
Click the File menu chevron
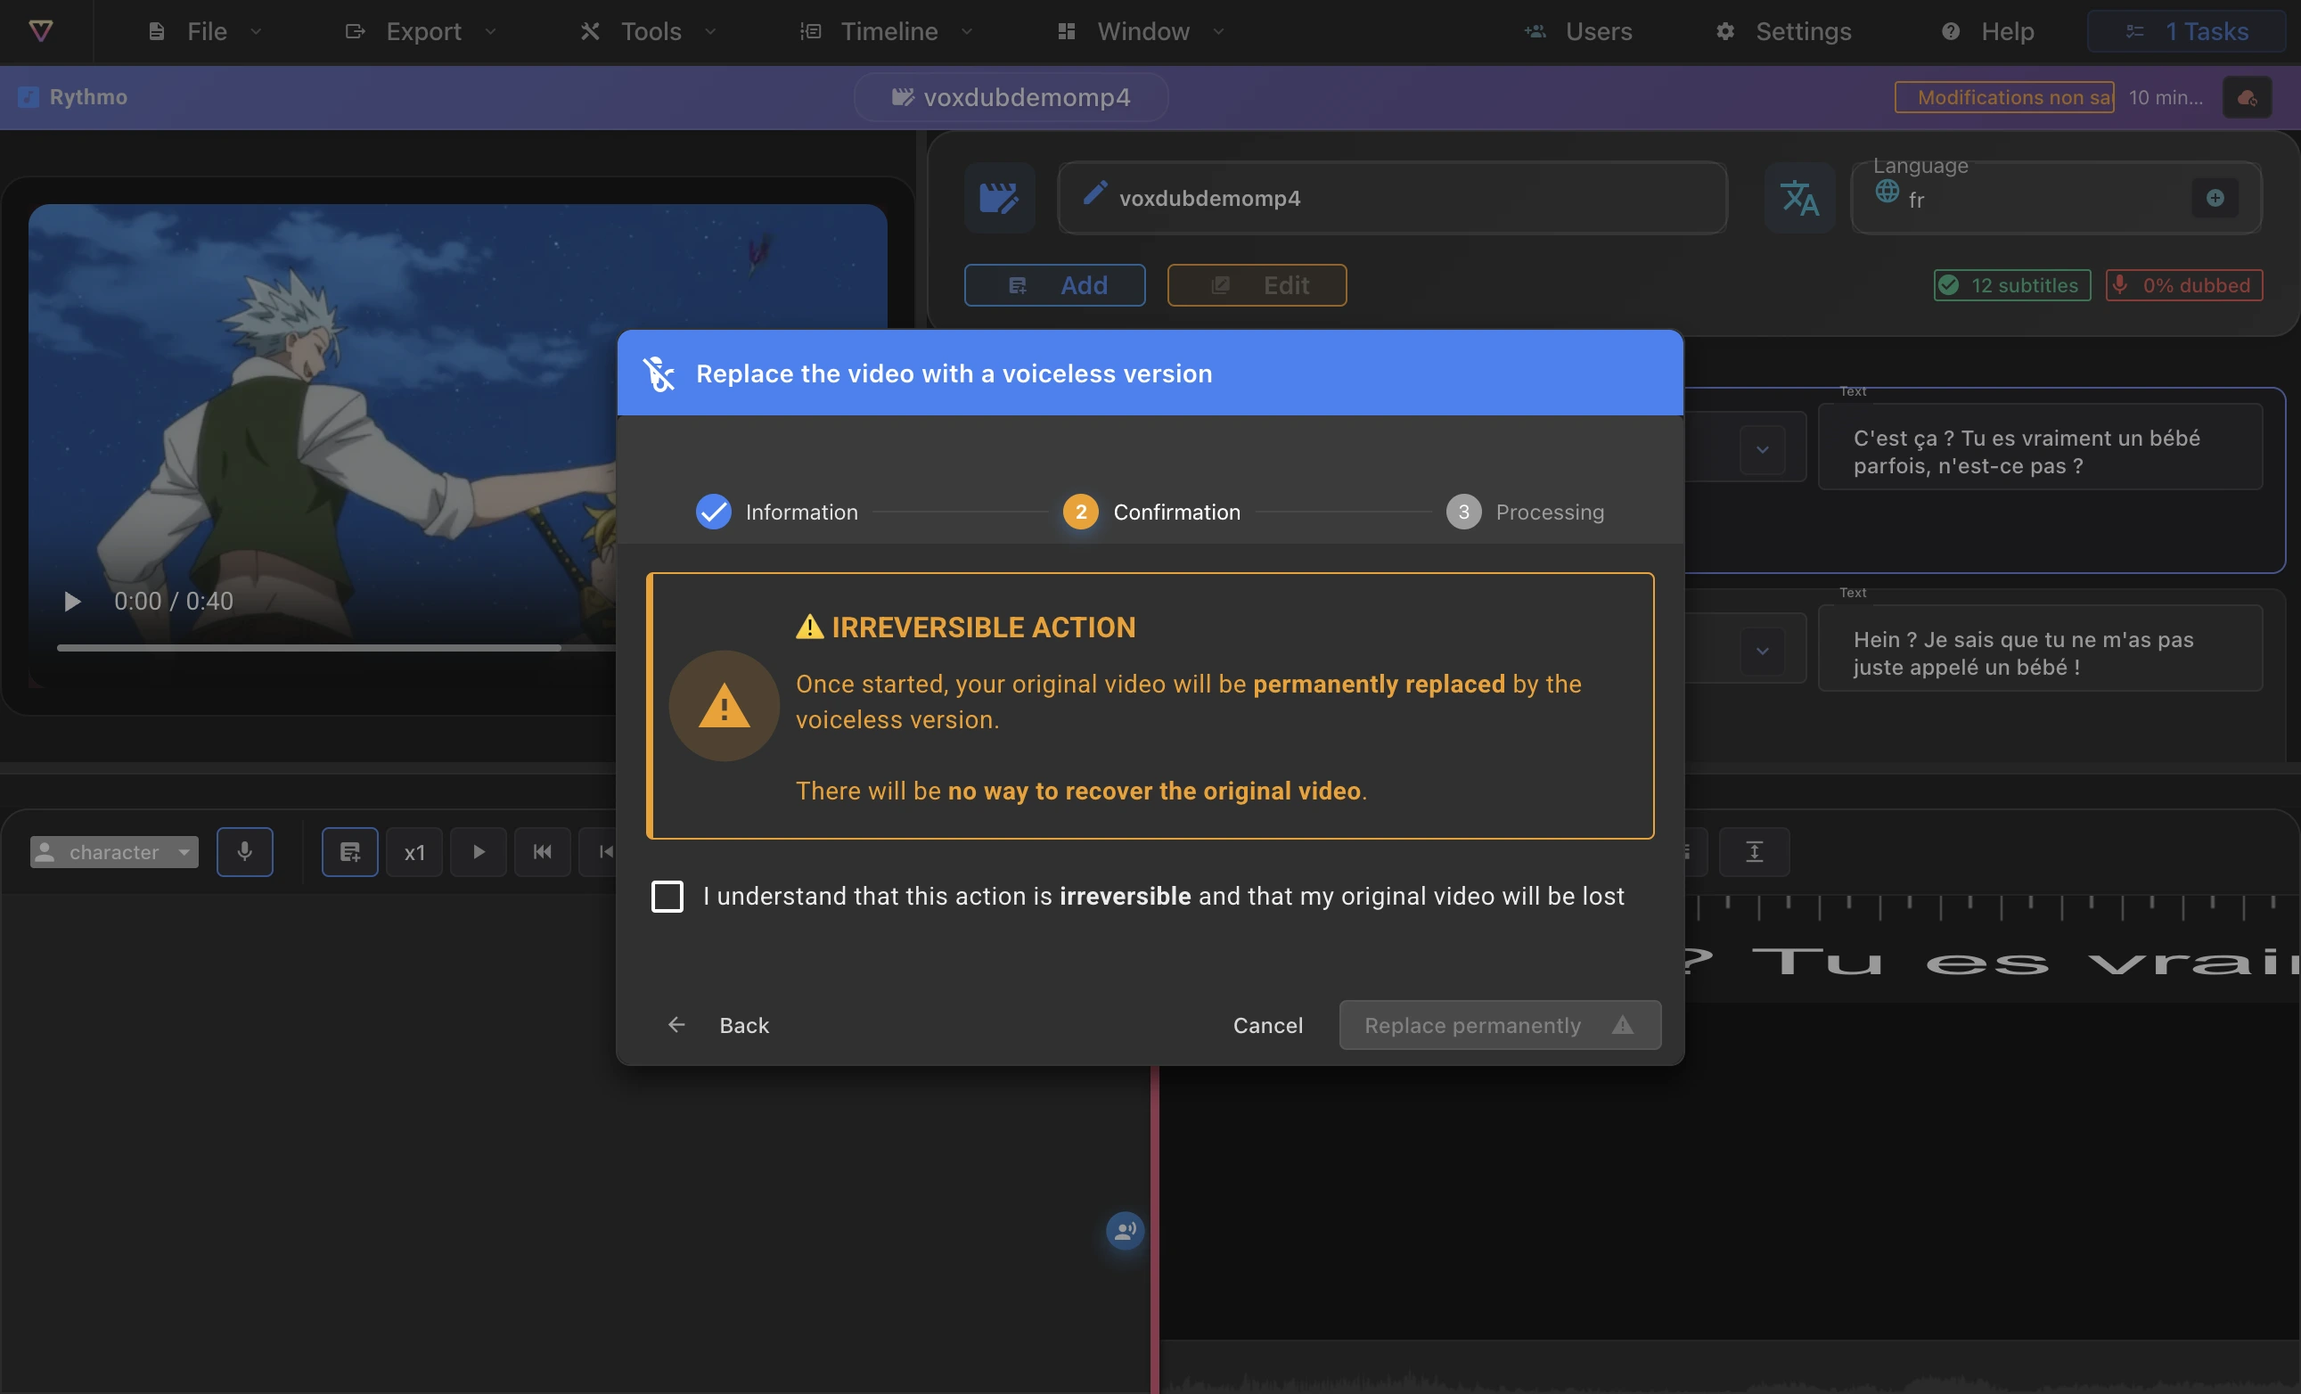(x=256, y=31)
